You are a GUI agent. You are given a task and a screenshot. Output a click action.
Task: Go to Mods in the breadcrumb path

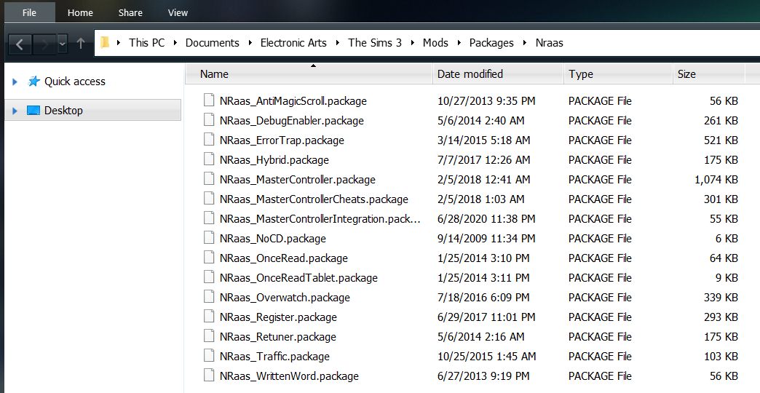tap(435, 43)
